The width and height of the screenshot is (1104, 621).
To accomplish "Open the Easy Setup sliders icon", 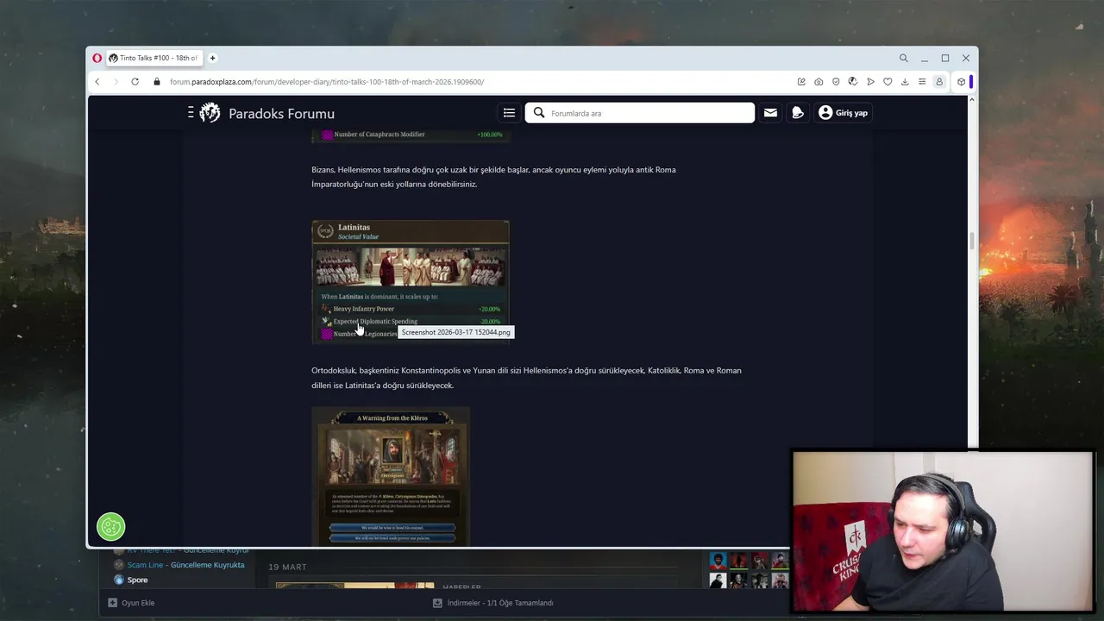I will click(x=922, y=82).
